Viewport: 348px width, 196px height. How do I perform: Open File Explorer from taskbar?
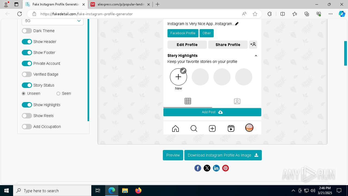click(125, 191)
